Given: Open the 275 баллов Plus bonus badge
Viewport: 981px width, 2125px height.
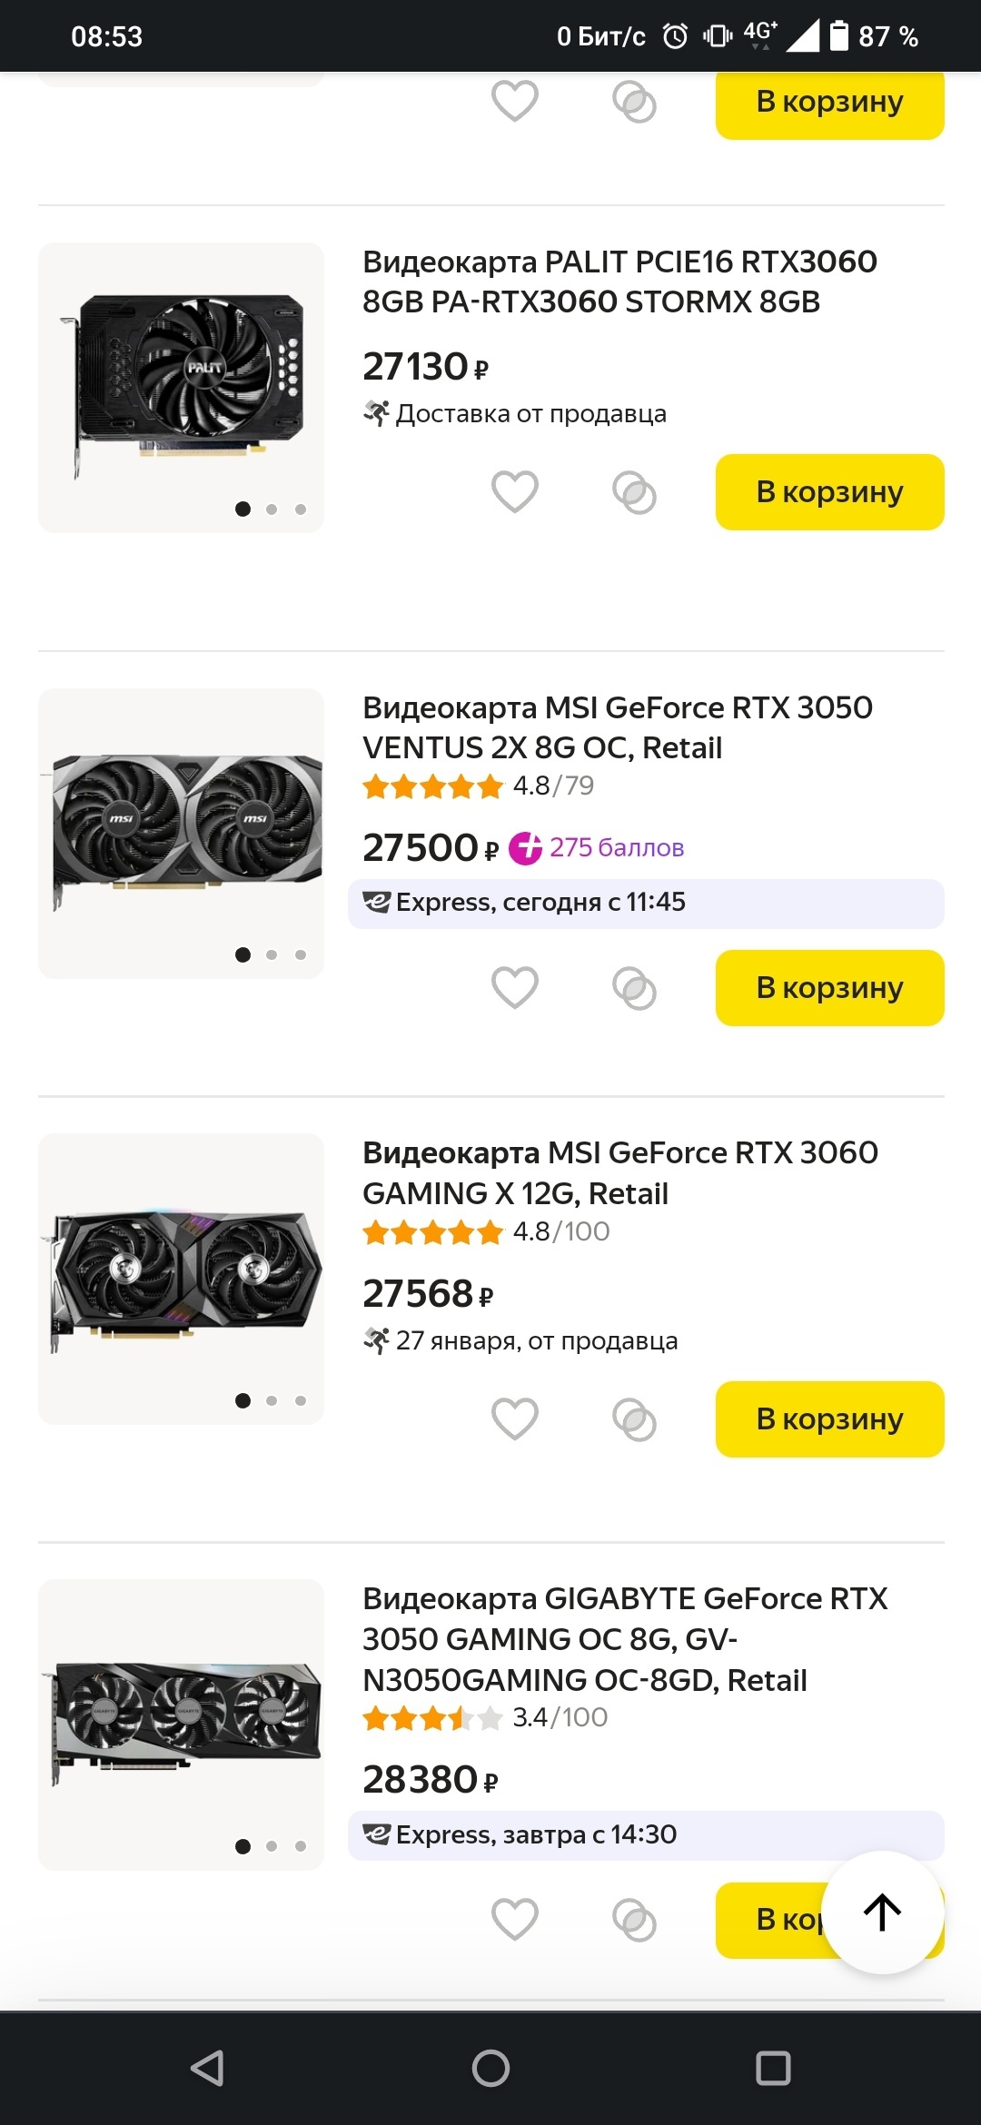Looking at the screenshot, I should pos(597,848).
